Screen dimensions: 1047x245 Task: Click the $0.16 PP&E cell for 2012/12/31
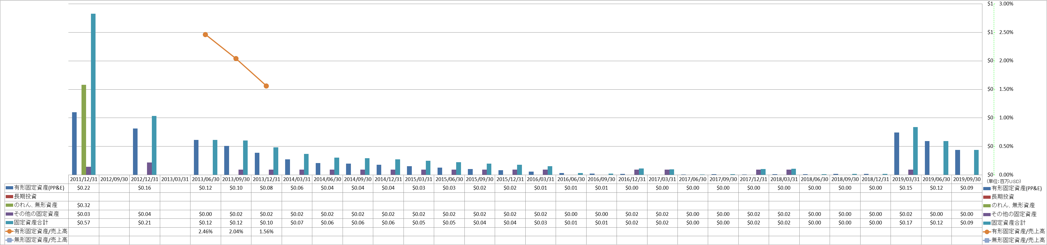pos(145,188)
